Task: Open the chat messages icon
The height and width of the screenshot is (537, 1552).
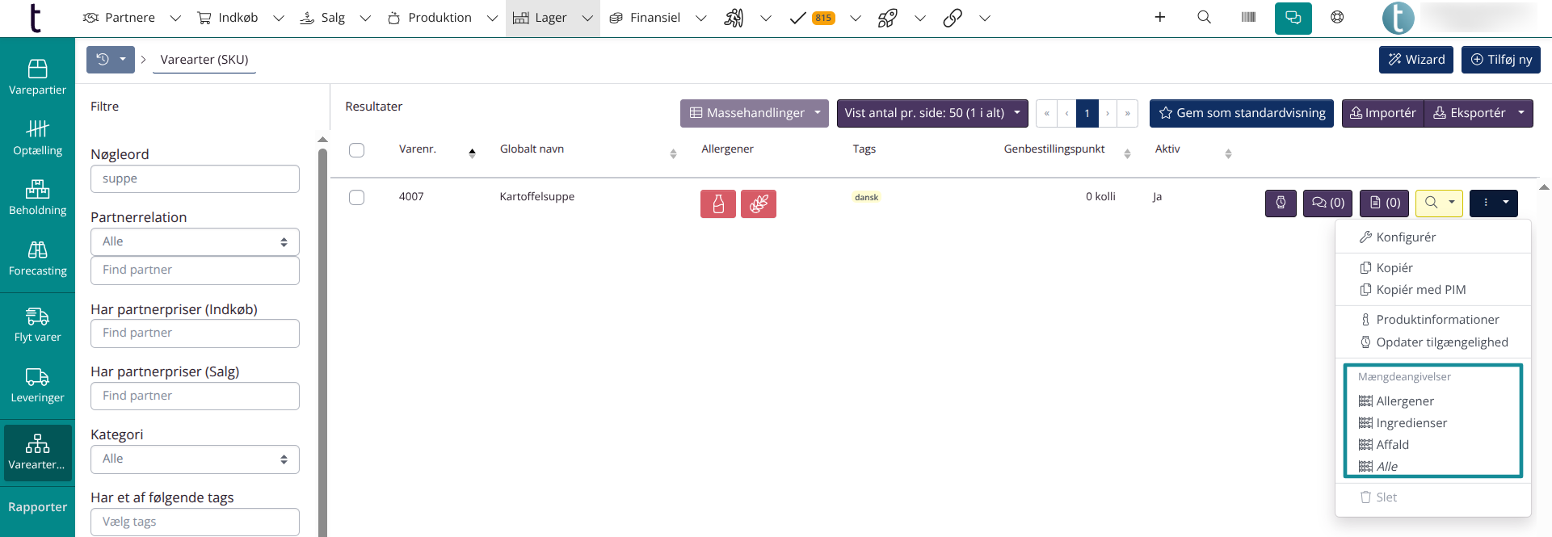Action: (1293, 18)
